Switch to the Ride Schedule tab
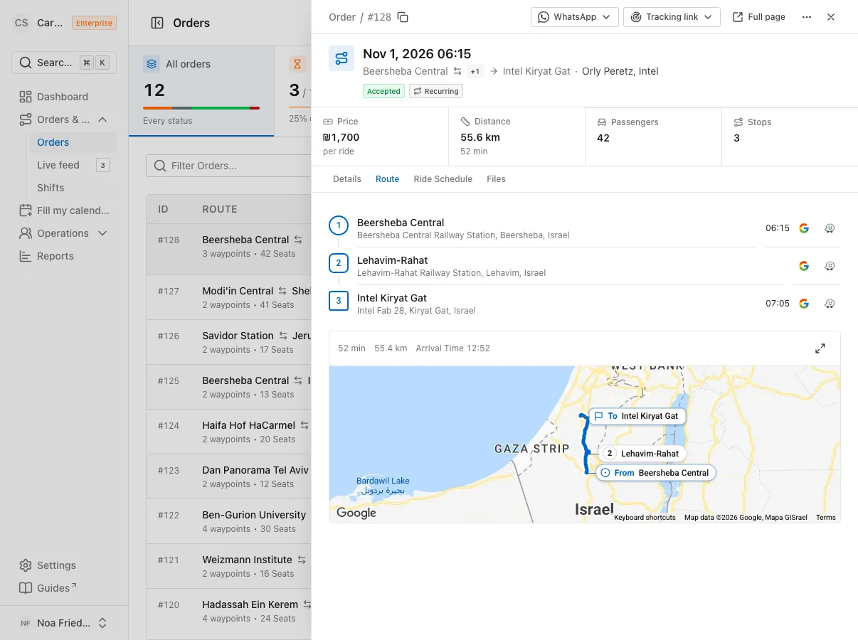858x640 pixels. click(x=443, y=179)
